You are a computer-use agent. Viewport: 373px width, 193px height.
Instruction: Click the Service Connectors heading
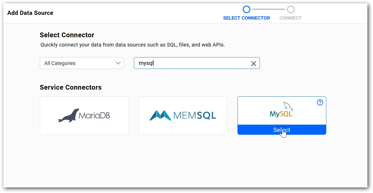tap(71, 87)
